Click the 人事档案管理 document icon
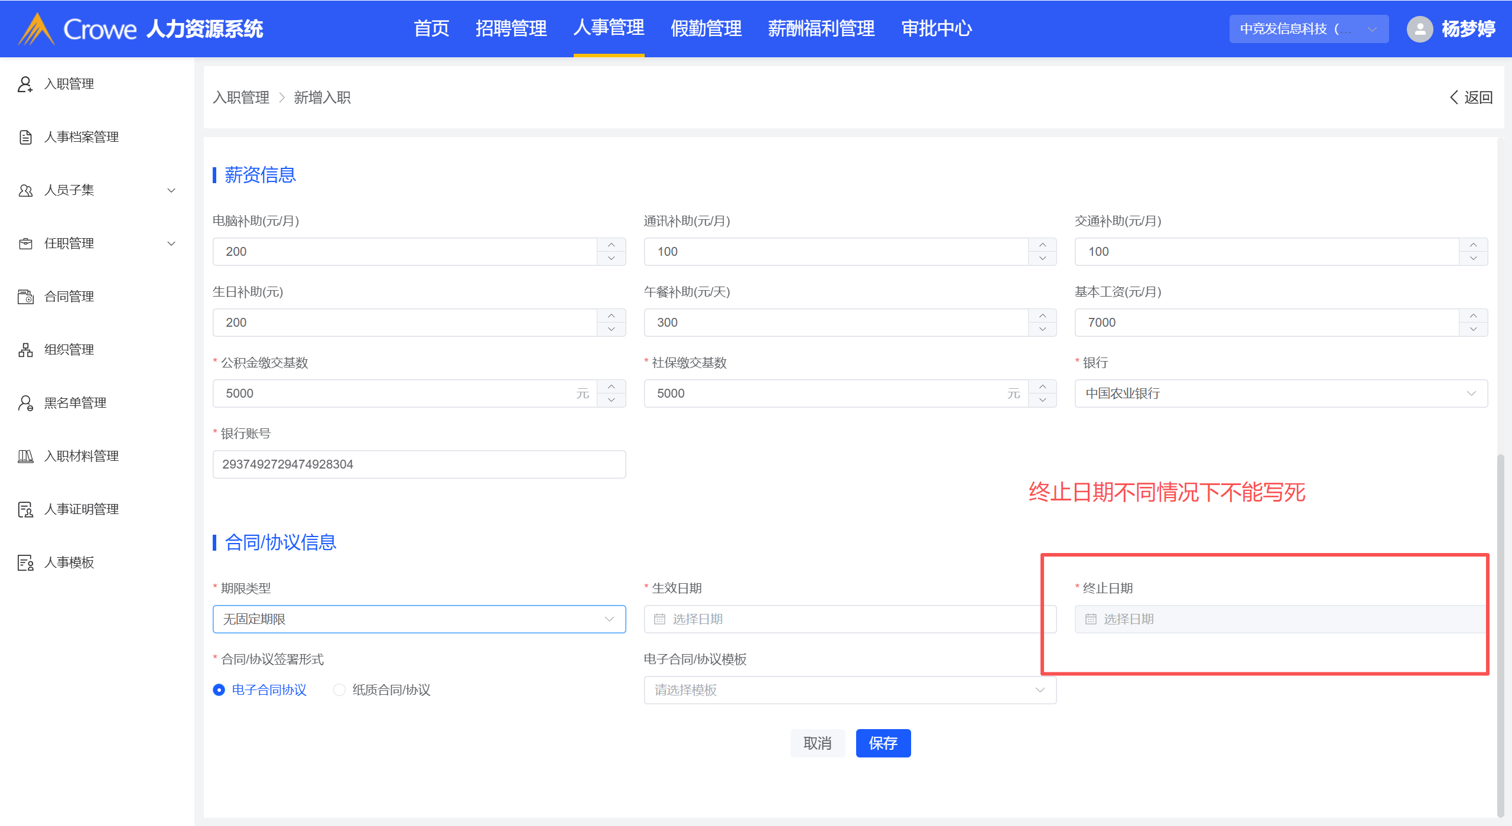Viewport: 1512px width, 826px height. tap(25, 137)
